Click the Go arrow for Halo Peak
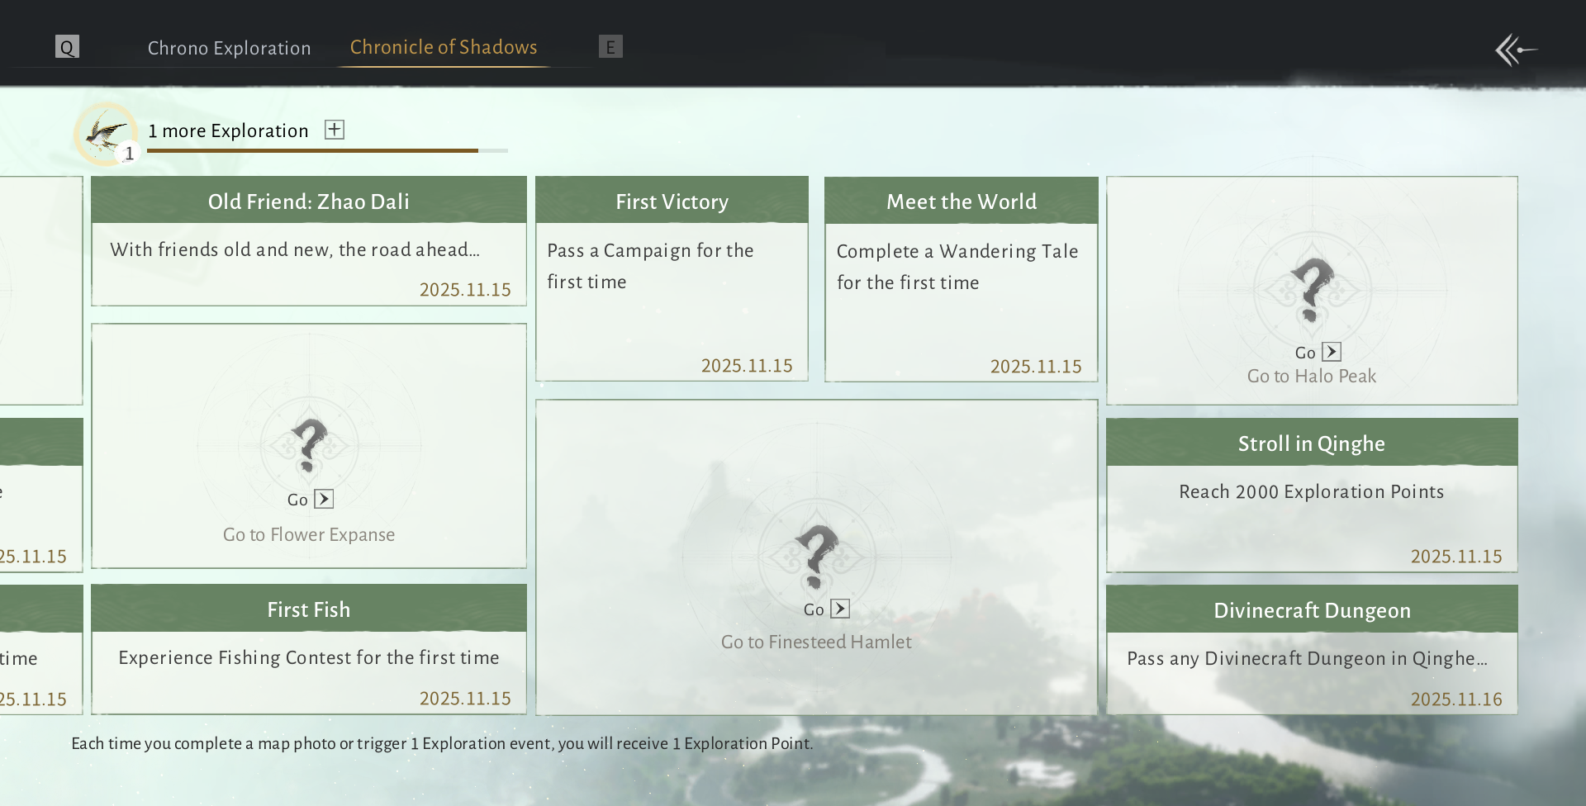Screen dimensions: 1586x806 [x=1332, y=352]
